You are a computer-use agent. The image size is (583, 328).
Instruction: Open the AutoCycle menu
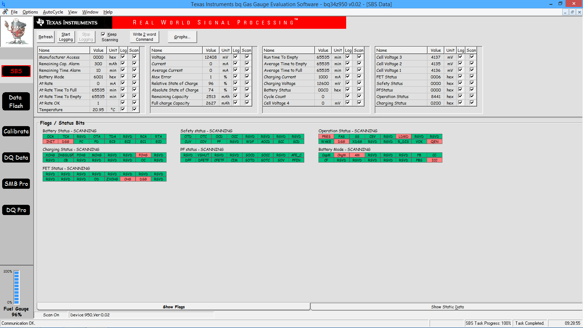[x=53, y=12]
